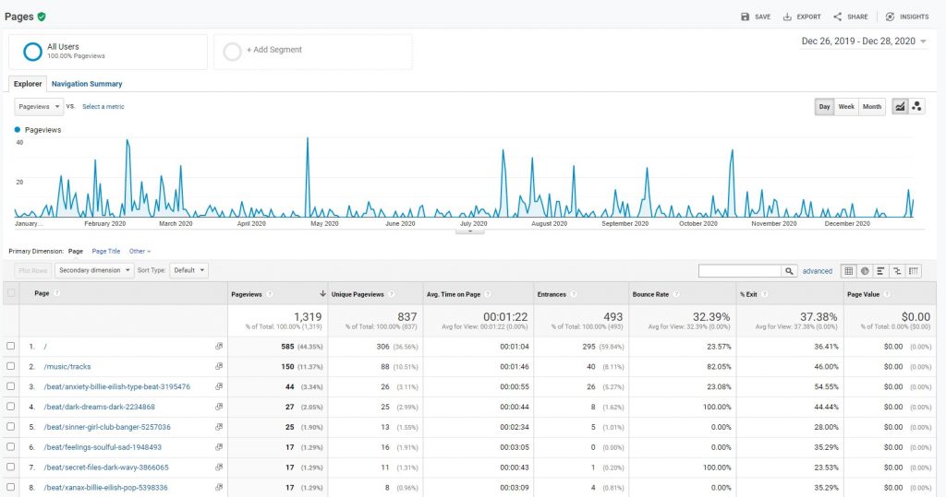Click the Save icon in header
Viewport: 946px width, 497px height.
click(x=746, y=17)
